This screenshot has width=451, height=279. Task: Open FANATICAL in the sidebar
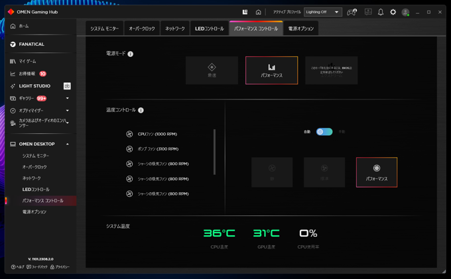pos(27,44)
